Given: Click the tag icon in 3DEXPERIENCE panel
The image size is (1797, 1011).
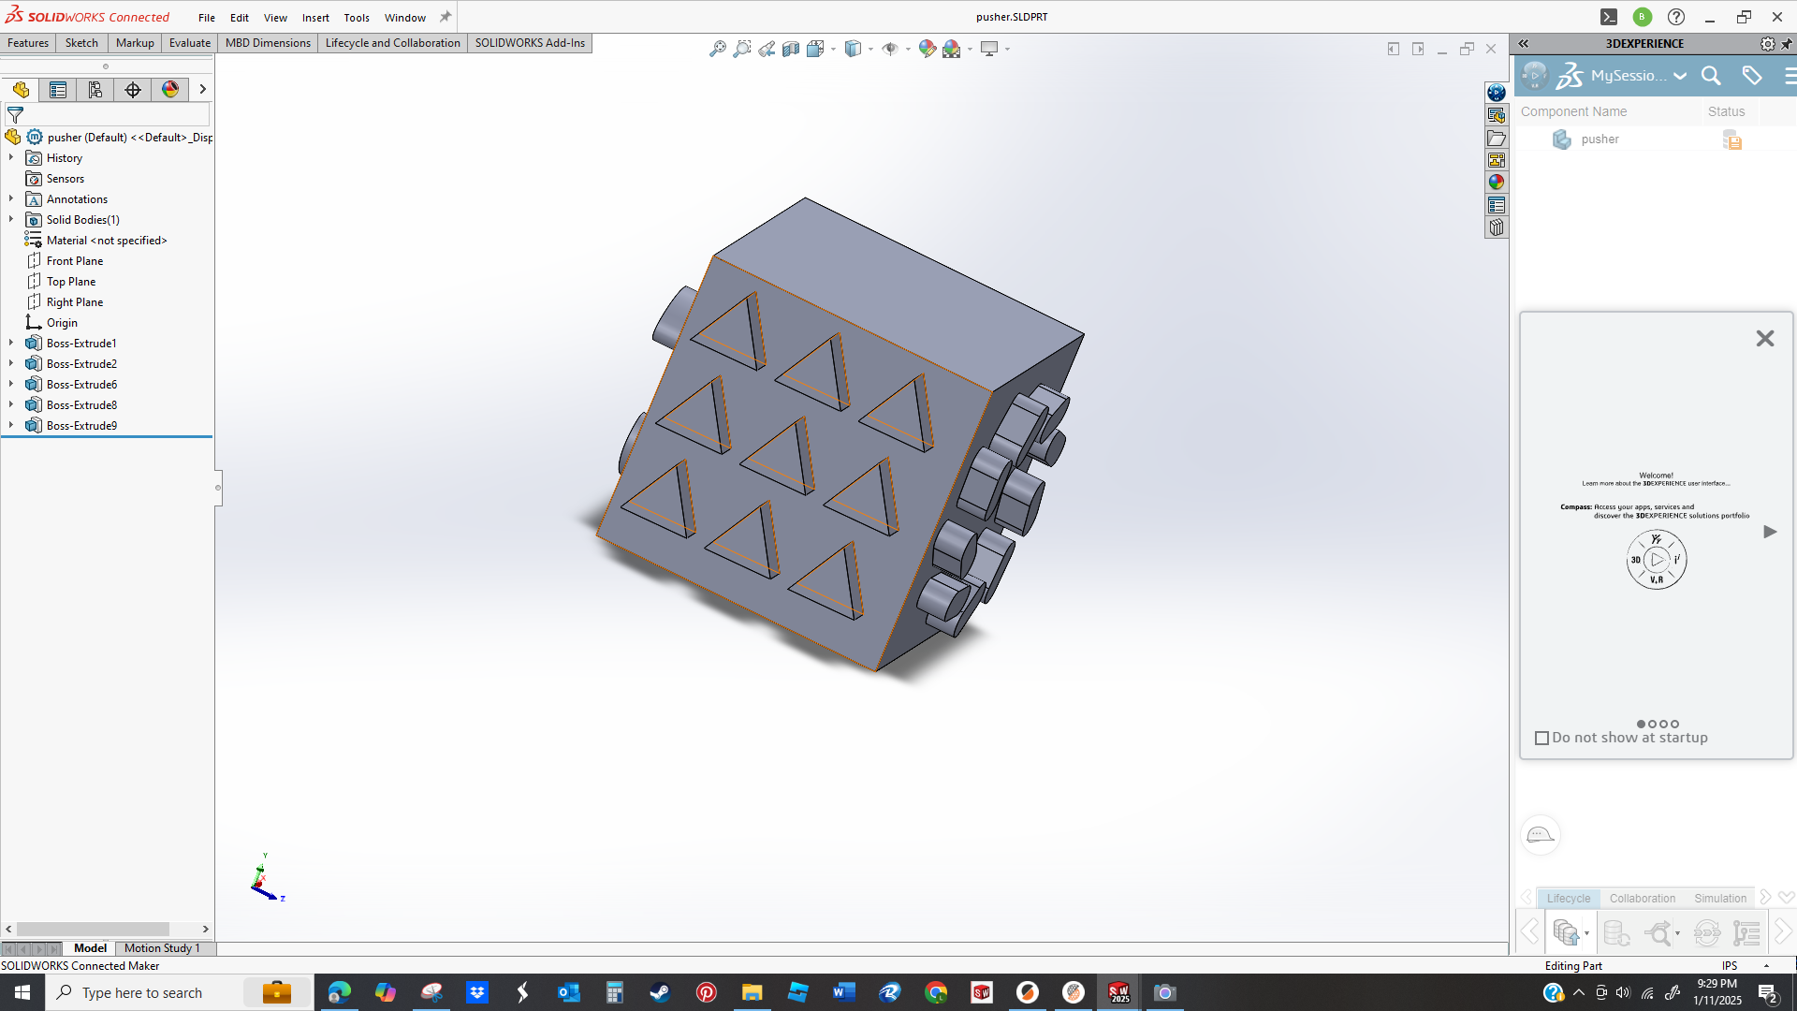Looking at the screenshot, I should [1752, 76].
